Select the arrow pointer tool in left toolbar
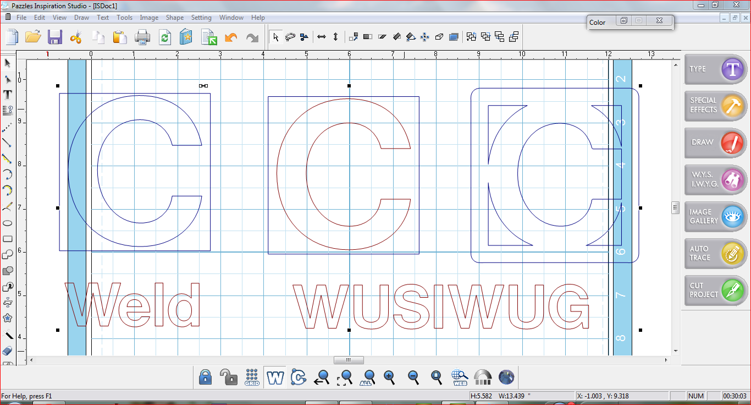 tap(8, 63)
